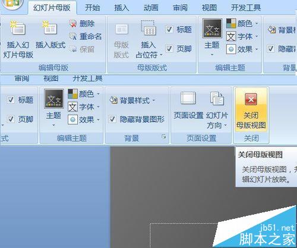Image resolution: width=297 pixels, height=248 pixels.
Task: Click Fonts (字体) icon in upper ribbon strip
Action: coord(231,36)
